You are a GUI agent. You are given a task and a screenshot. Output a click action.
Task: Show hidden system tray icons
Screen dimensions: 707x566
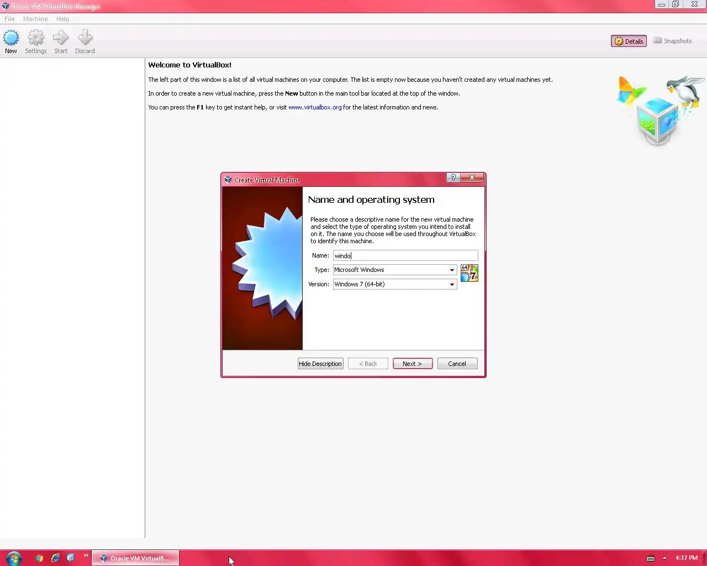(x=664, y=558)
